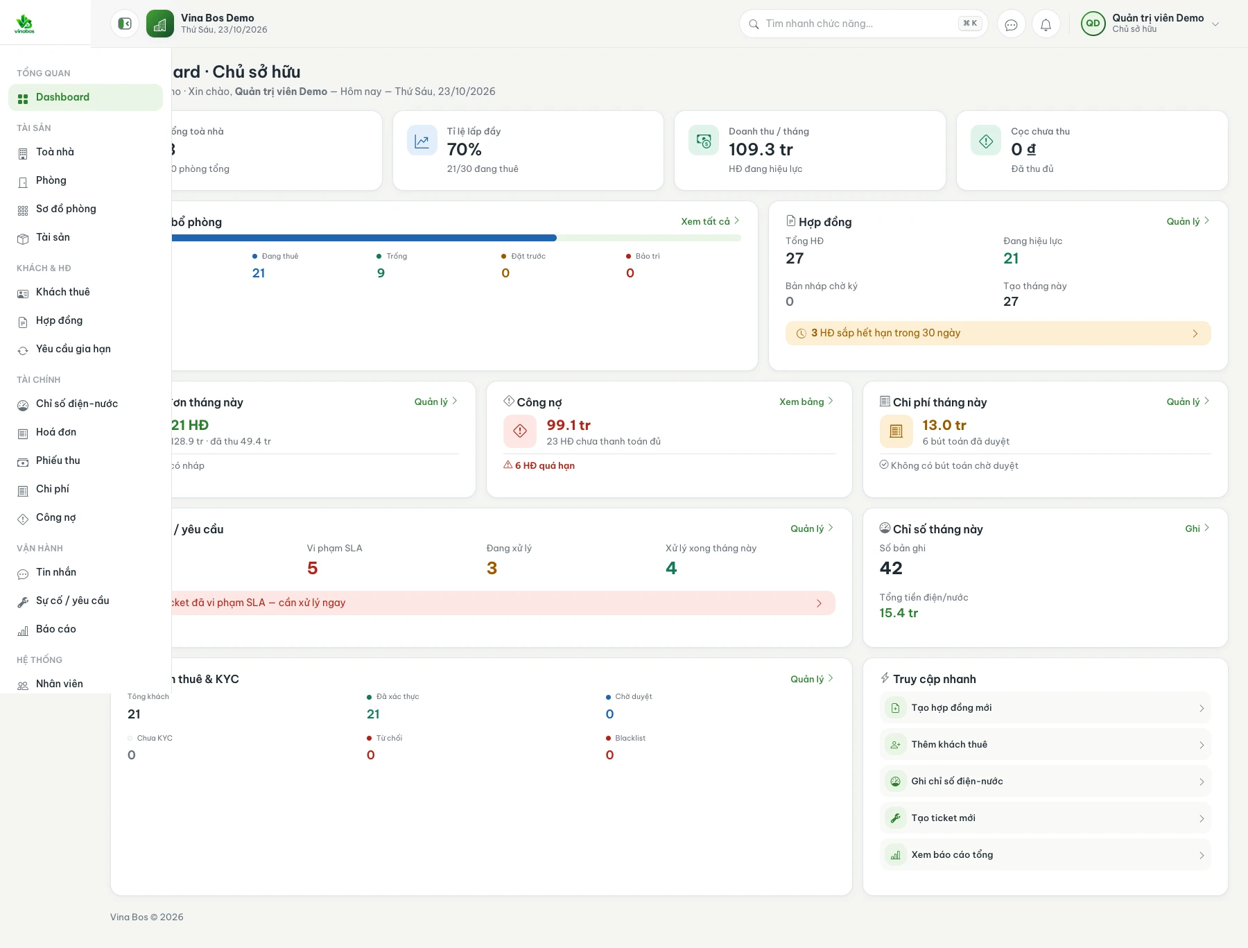Click the Công nợ diamond icon in sidebar
The height and width of the screenshot is (948, 1248).
(23, 519)
